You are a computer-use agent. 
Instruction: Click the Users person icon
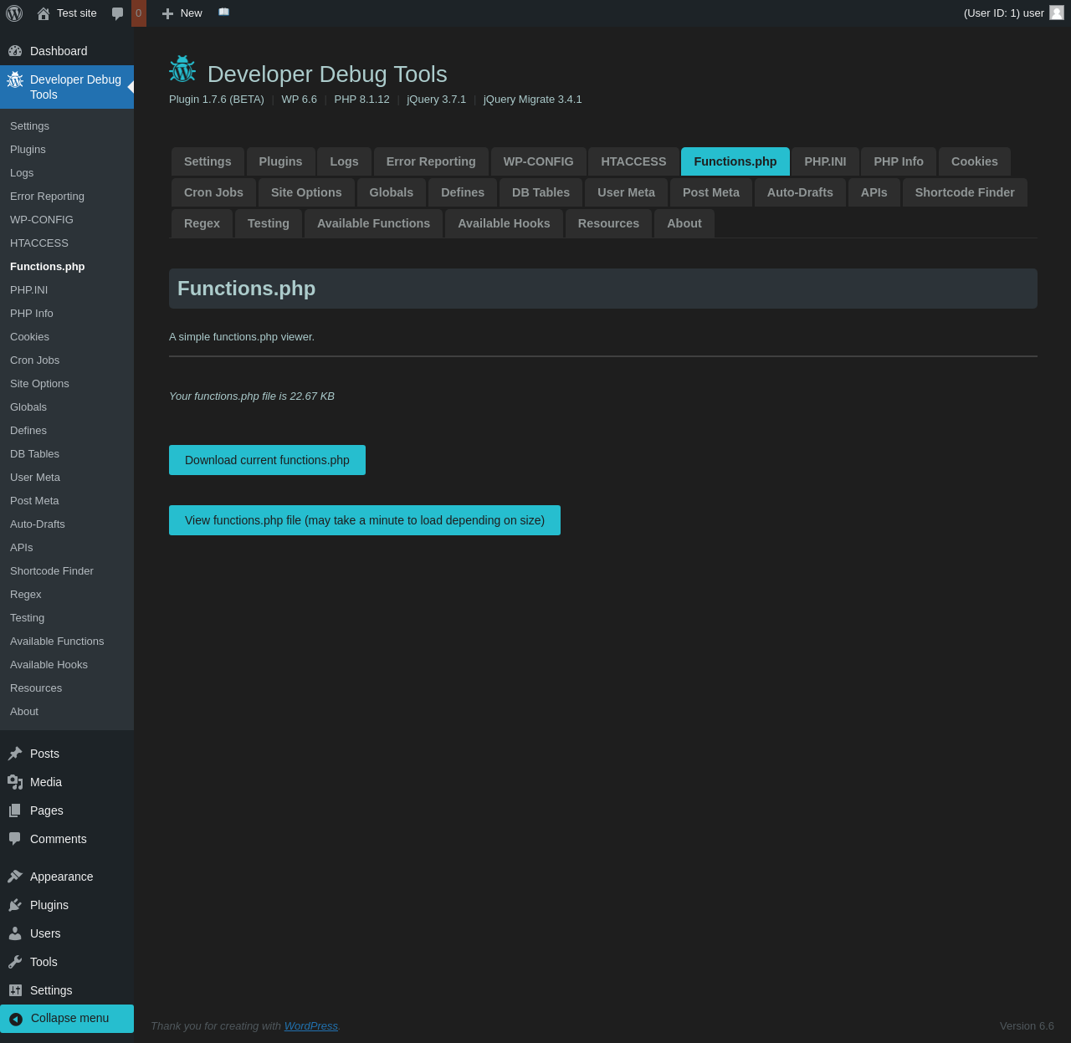point(15,933)
